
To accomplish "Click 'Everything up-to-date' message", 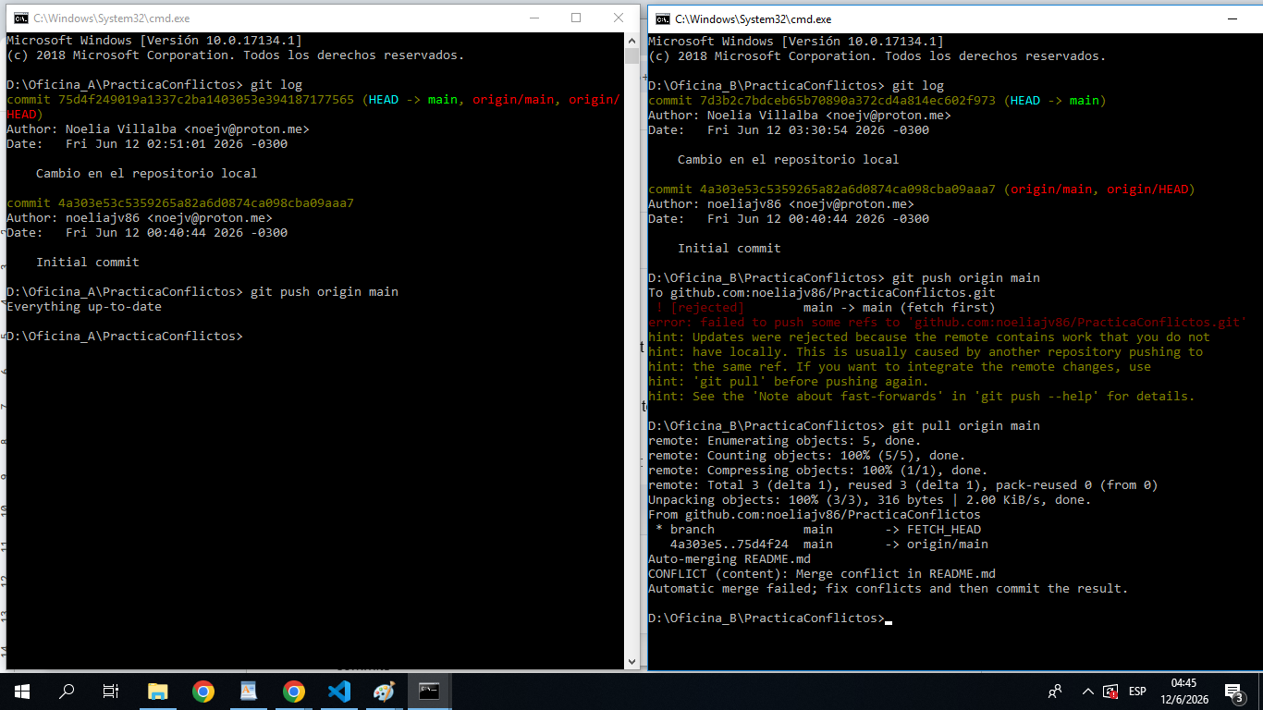I will [x=84, y=306].
